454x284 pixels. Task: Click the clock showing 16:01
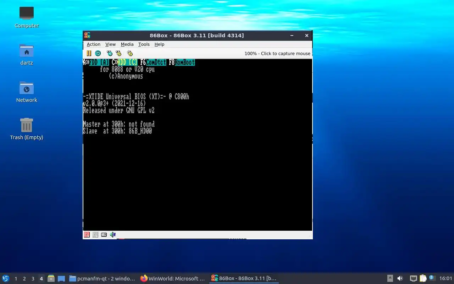[445, 279]
